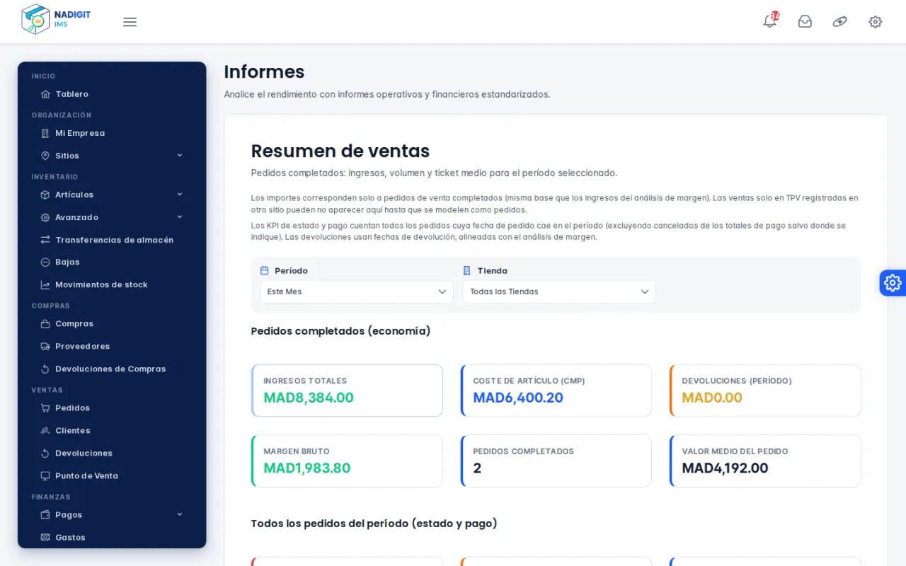Click the NADIGIT IMS logo
Screen dimensions: 906x566
click(56, 19)
